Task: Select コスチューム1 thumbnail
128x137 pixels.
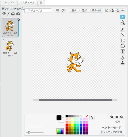Action: coord(10,27)
